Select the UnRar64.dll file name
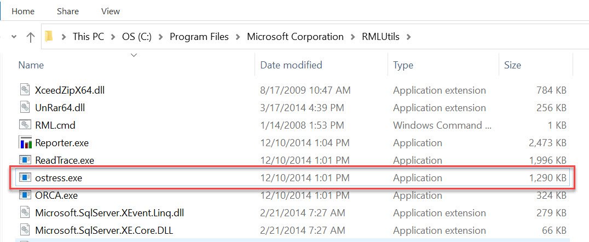This screenshot has width=589, height=242. 60,108
